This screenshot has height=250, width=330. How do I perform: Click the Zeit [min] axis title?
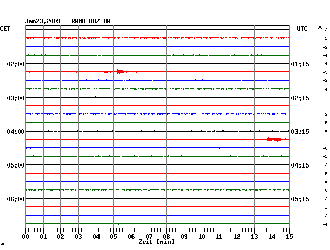156,242
